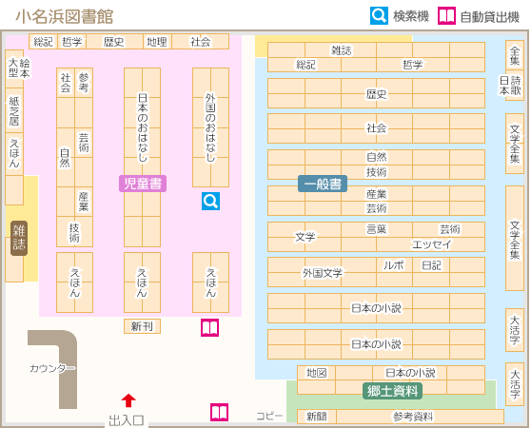Select the 歴史 shelf in the 一般書 area
531x428 pixels.
coord(376,93)
